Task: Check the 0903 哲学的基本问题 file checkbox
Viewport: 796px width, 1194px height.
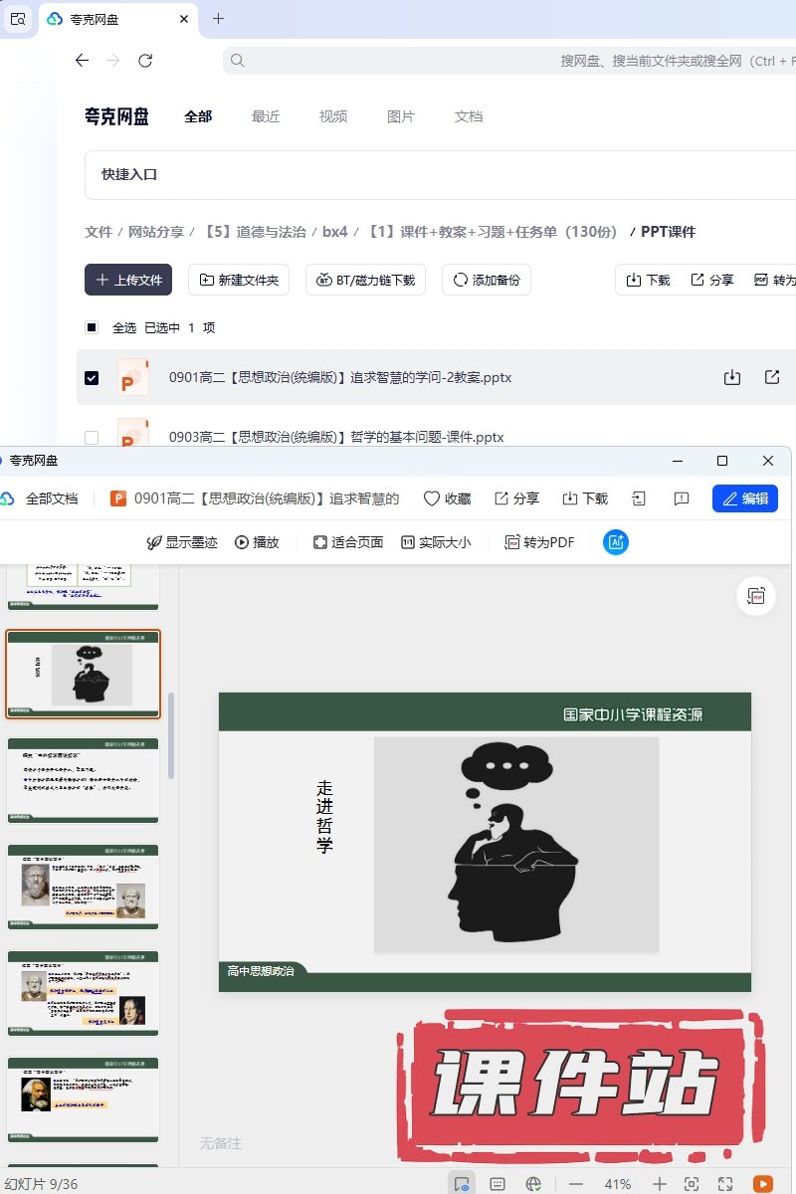Action: [x=92, y=437]
